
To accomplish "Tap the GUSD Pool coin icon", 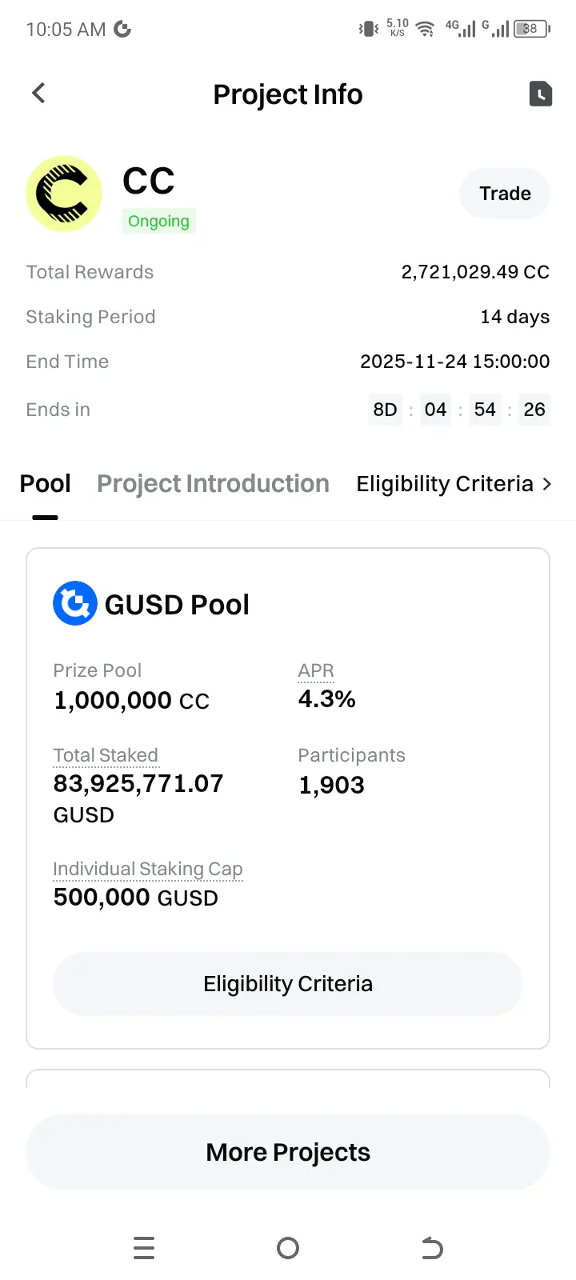I will click(x=75, y=603).
